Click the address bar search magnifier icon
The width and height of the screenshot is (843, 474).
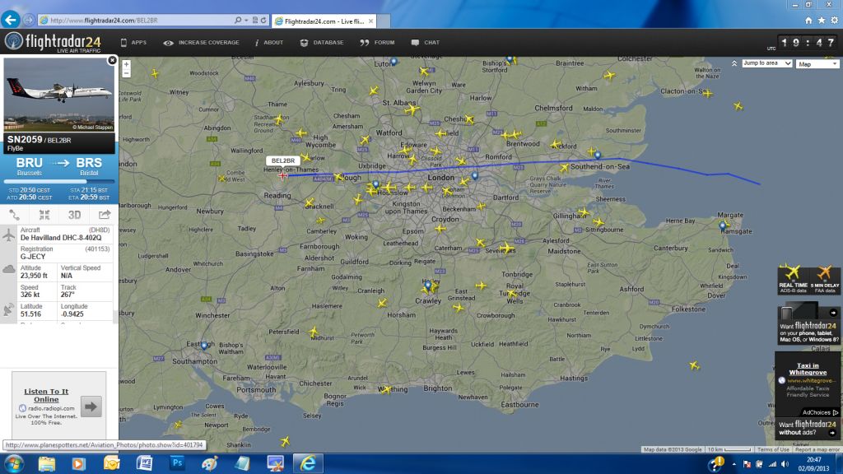(x=238, y=21)
